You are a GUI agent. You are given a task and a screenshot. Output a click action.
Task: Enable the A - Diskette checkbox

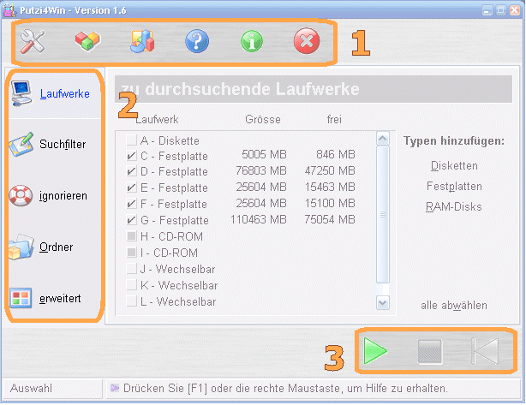(132, 140)
